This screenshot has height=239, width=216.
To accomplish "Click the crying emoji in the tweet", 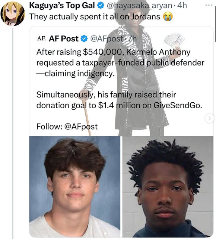I will coord(168,17).
